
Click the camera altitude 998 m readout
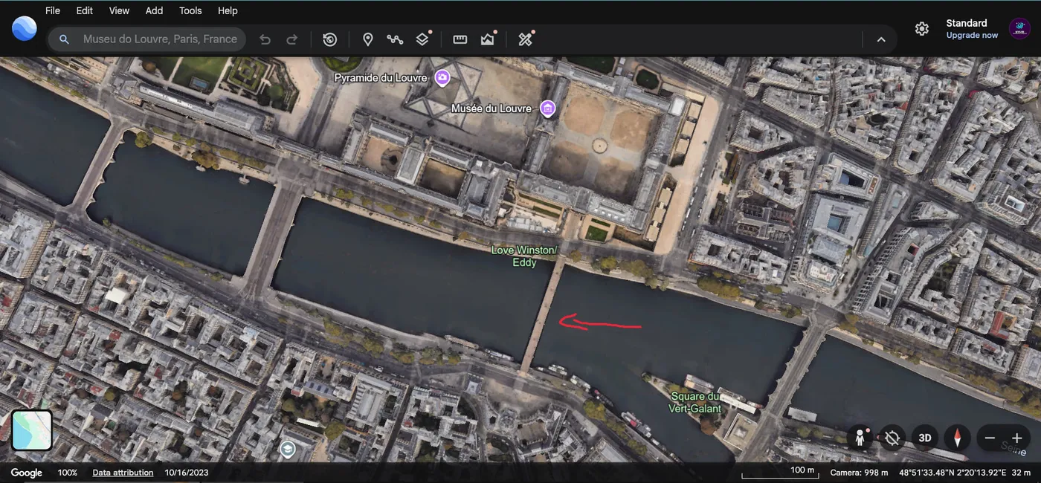pos(858,473)
